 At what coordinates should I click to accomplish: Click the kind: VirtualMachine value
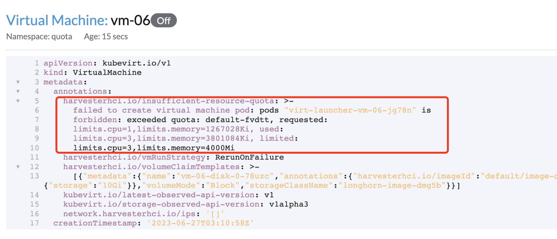point(112,72)
